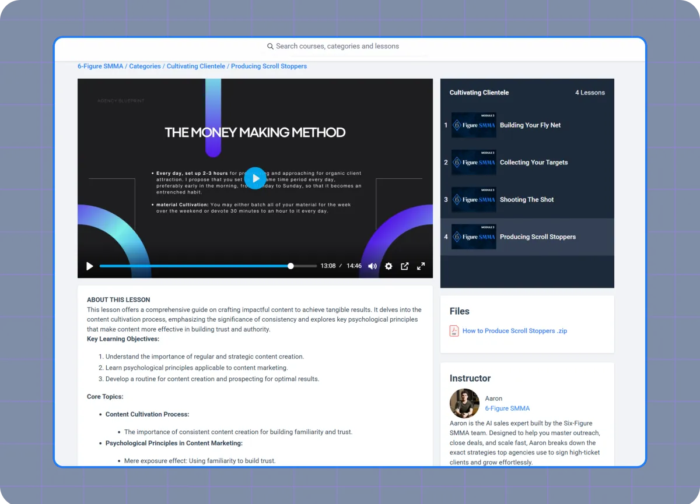Click the search courses input field
Image resolution: width=700 pixels, height=504 pixels.
pyautogui.click(x=347, y=46)
